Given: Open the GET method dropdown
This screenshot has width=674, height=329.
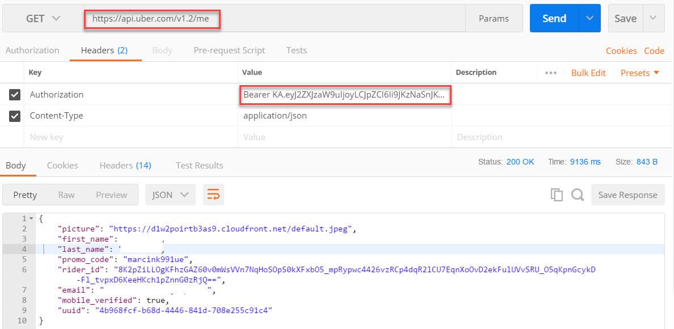Looking at the screenshot, I should 43,19.
